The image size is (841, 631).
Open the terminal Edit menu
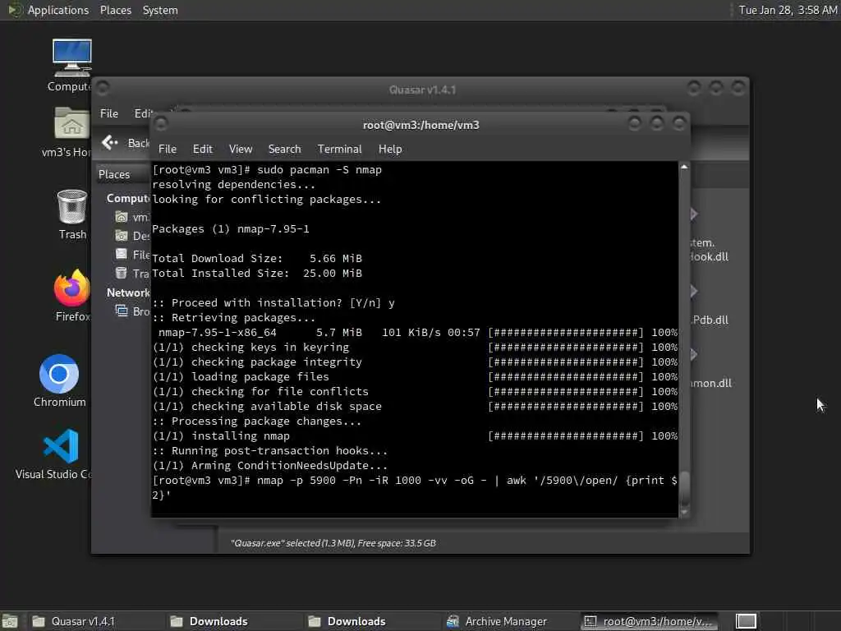(202, 150)
